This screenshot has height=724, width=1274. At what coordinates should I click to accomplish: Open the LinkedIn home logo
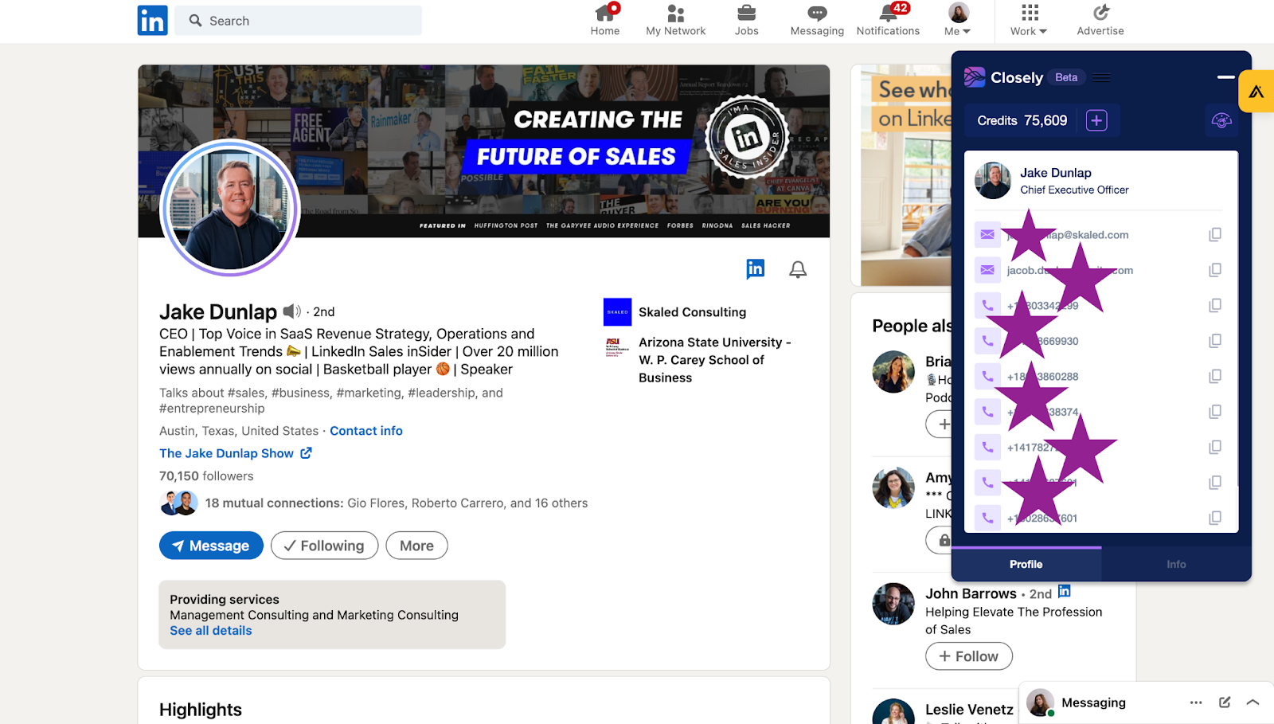tap(153, 20)
